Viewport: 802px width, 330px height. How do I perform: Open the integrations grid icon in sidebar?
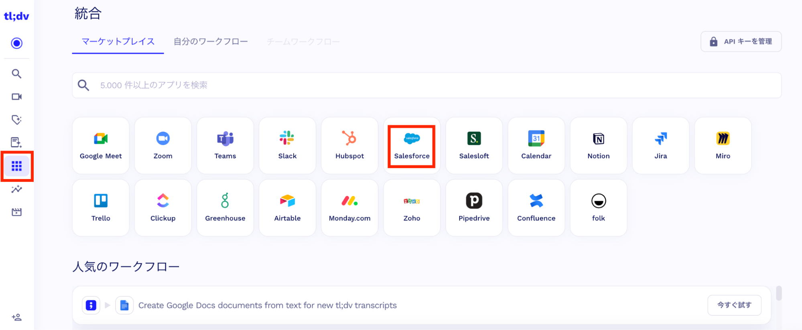[16, 166]
